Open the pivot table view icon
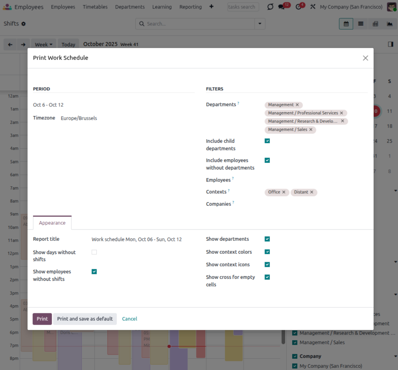Image resolution: width=398 pixels, height=370 pixels. [x=375, y=24]
